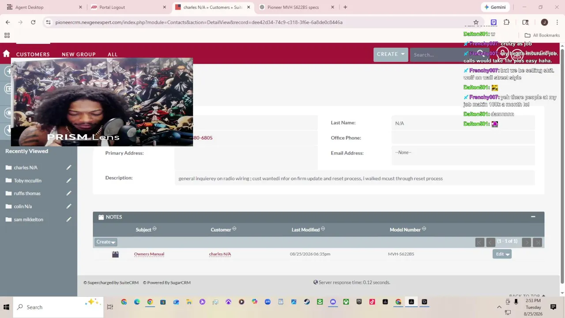Open the ALL menu
This screenshot has height=318, width=565.
[x=113, y=54]
